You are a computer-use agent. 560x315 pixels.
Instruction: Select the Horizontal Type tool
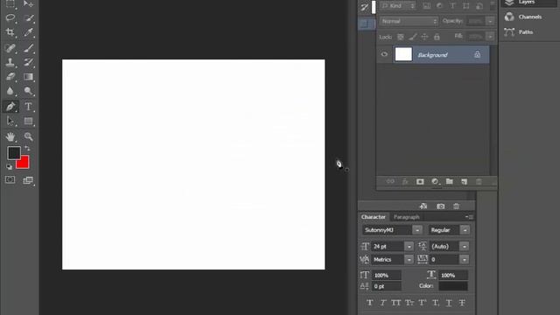(x=29, y=107)
